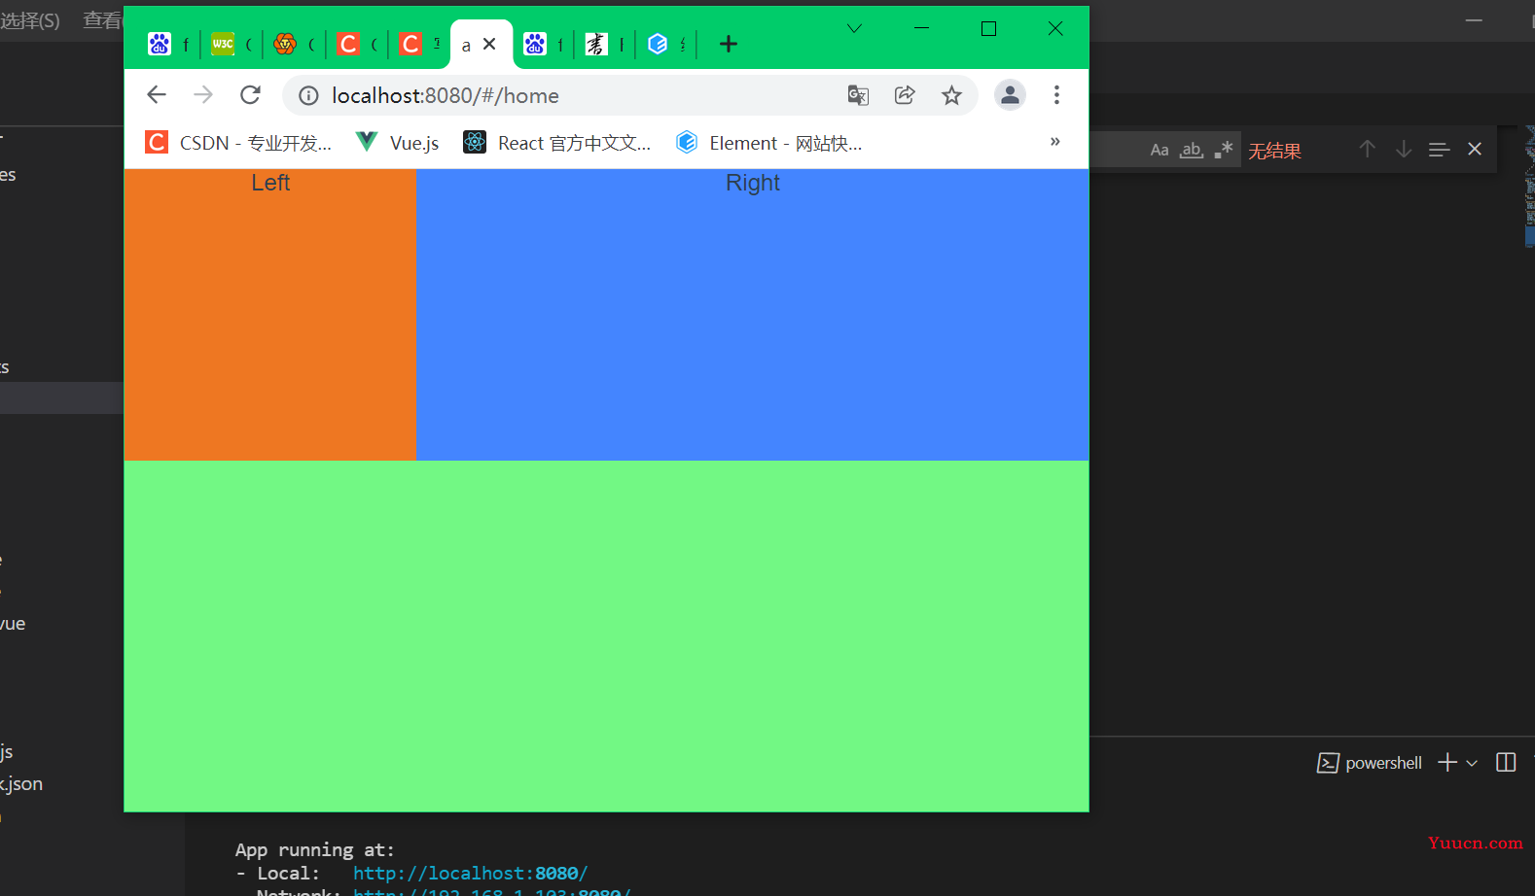Viewport: 1535px width, 896px height.
Task: Open Element bookmark
Action: pos(768,143)
